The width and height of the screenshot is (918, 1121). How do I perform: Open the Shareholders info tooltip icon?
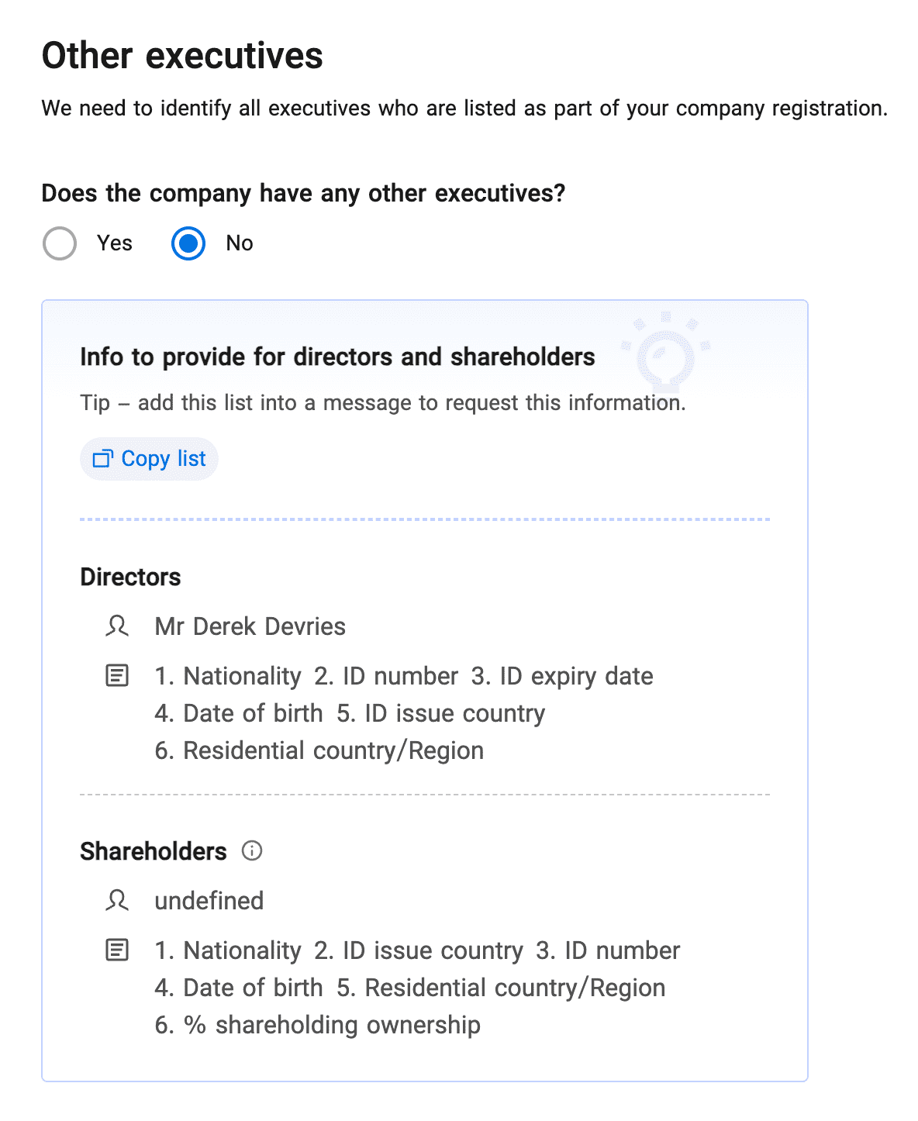pos(252,850)
